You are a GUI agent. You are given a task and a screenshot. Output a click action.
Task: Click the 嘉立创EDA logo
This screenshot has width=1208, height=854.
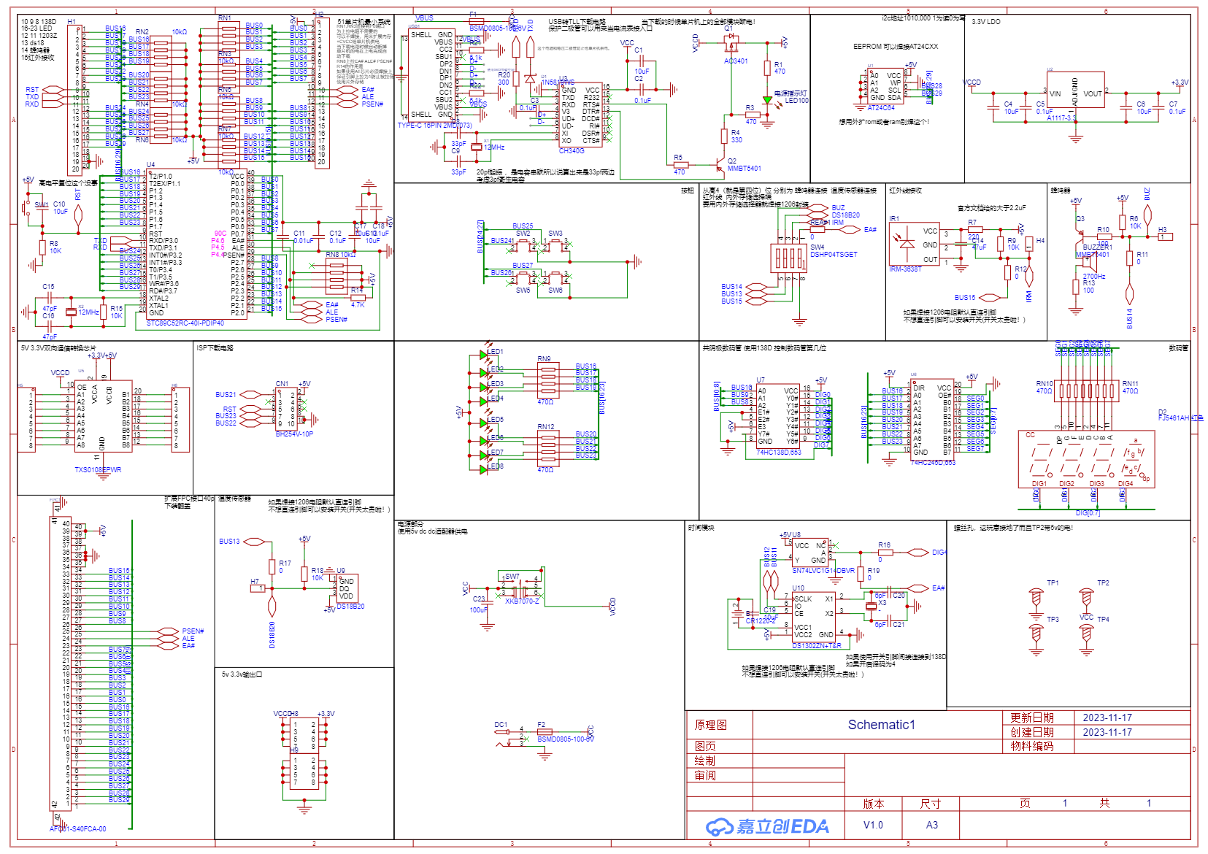point(767,826)
